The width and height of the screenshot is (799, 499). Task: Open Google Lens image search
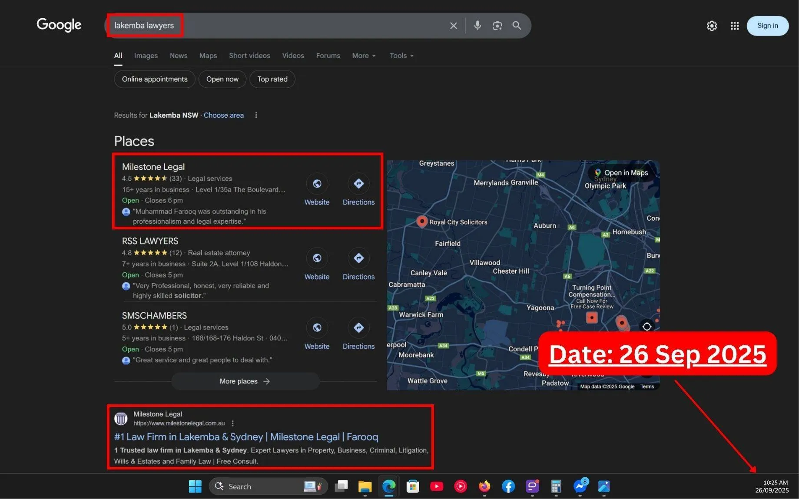point(497,25)
